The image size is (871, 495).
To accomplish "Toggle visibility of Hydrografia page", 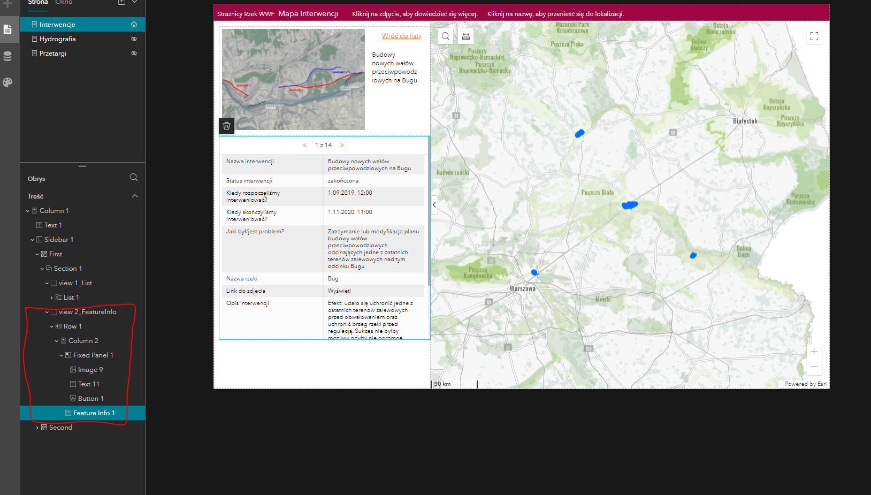I will [x=134, y=39].
